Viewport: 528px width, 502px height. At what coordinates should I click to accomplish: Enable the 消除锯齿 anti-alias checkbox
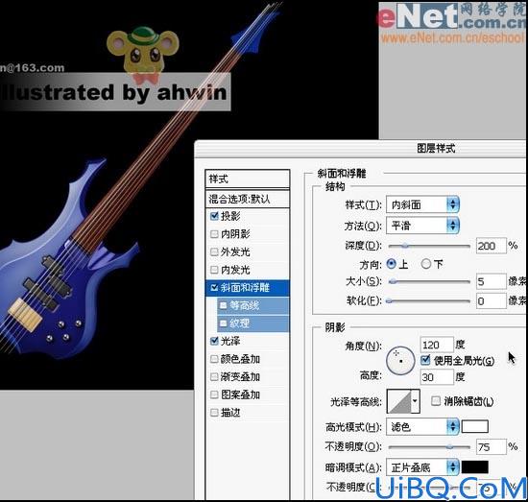[436, 401]
